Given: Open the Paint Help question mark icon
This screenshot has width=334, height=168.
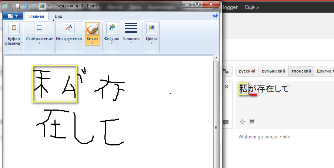Looking at the screenshot, I should (x=215, y=16).
